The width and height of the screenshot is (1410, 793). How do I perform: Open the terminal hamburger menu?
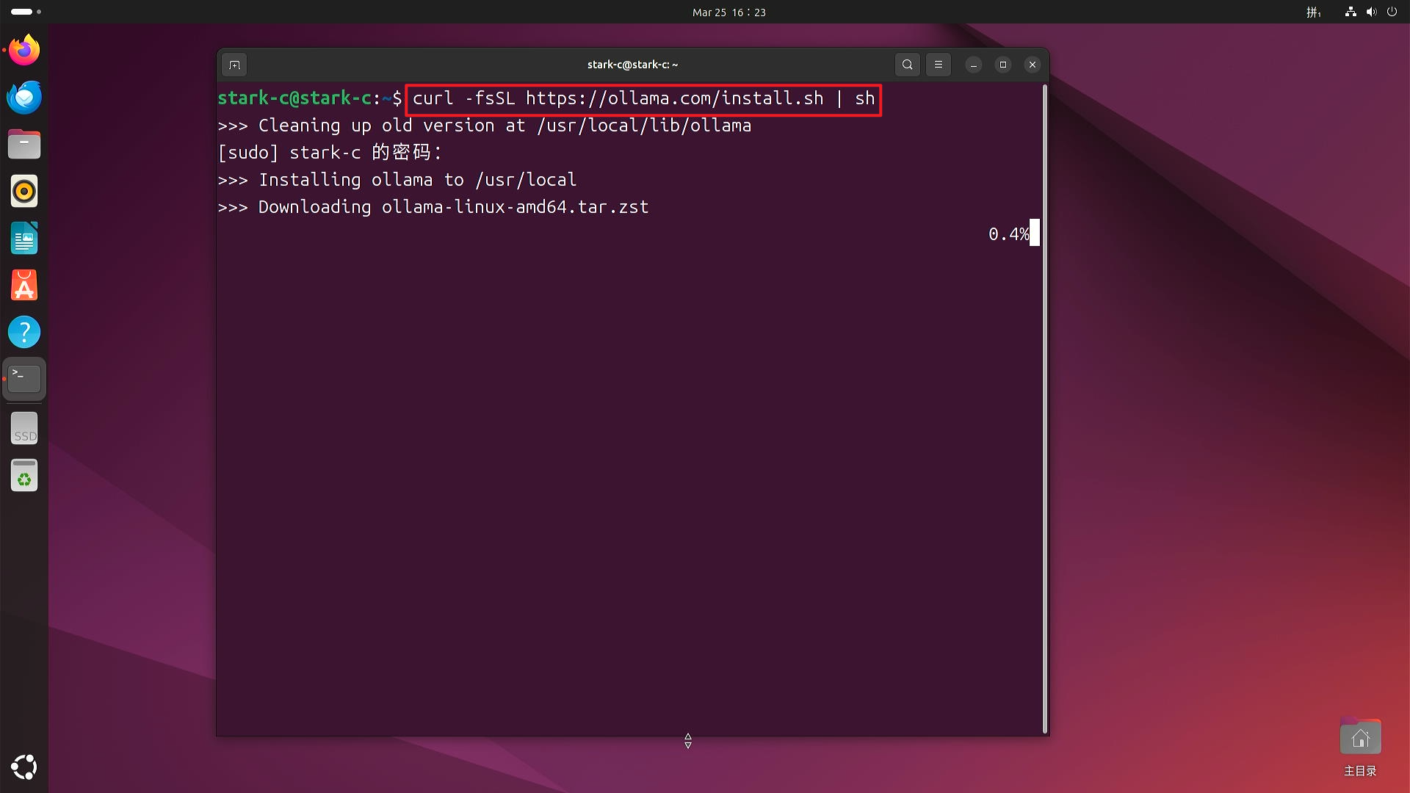(x=939, y=65)
